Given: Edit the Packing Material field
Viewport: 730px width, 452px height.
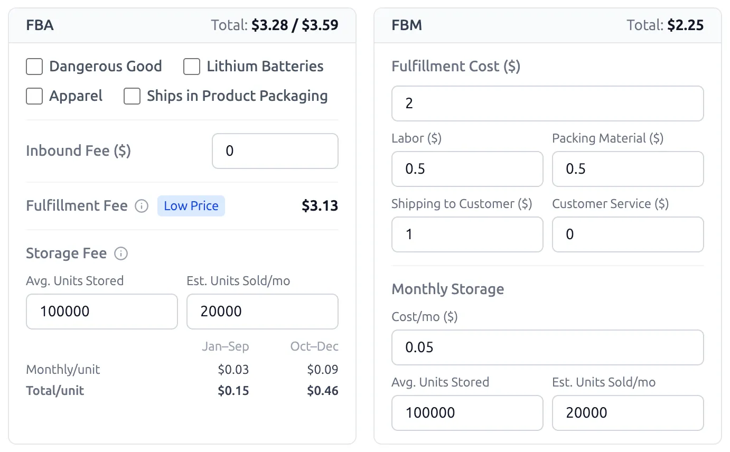Looking at the screenshot, I should 628,169.
